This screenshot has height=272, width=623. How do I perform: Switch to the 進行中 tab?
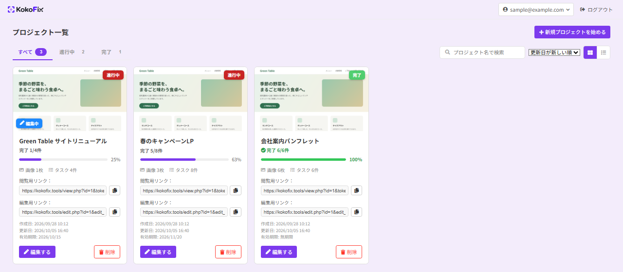click(72, 52)
